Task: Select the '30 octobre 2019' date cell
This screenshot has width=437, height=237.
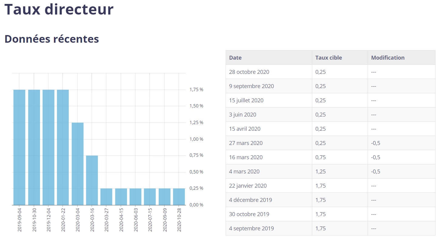Action: tap(269, 214)
